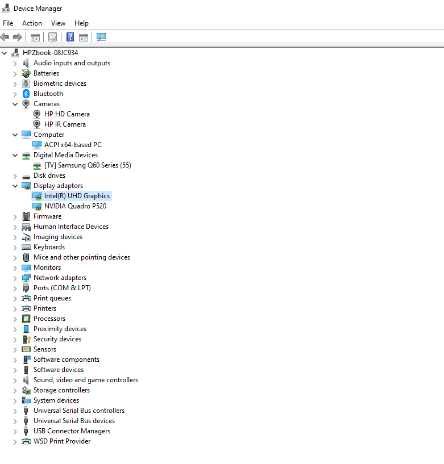444x464 pixels.
Task: Collapse the Display adaptors category
Action: click(x=15, y=186)
